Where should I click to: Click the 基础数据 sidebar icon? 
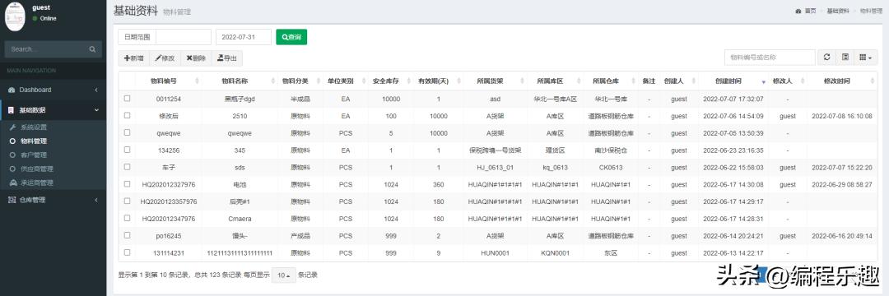click(12, 110)
